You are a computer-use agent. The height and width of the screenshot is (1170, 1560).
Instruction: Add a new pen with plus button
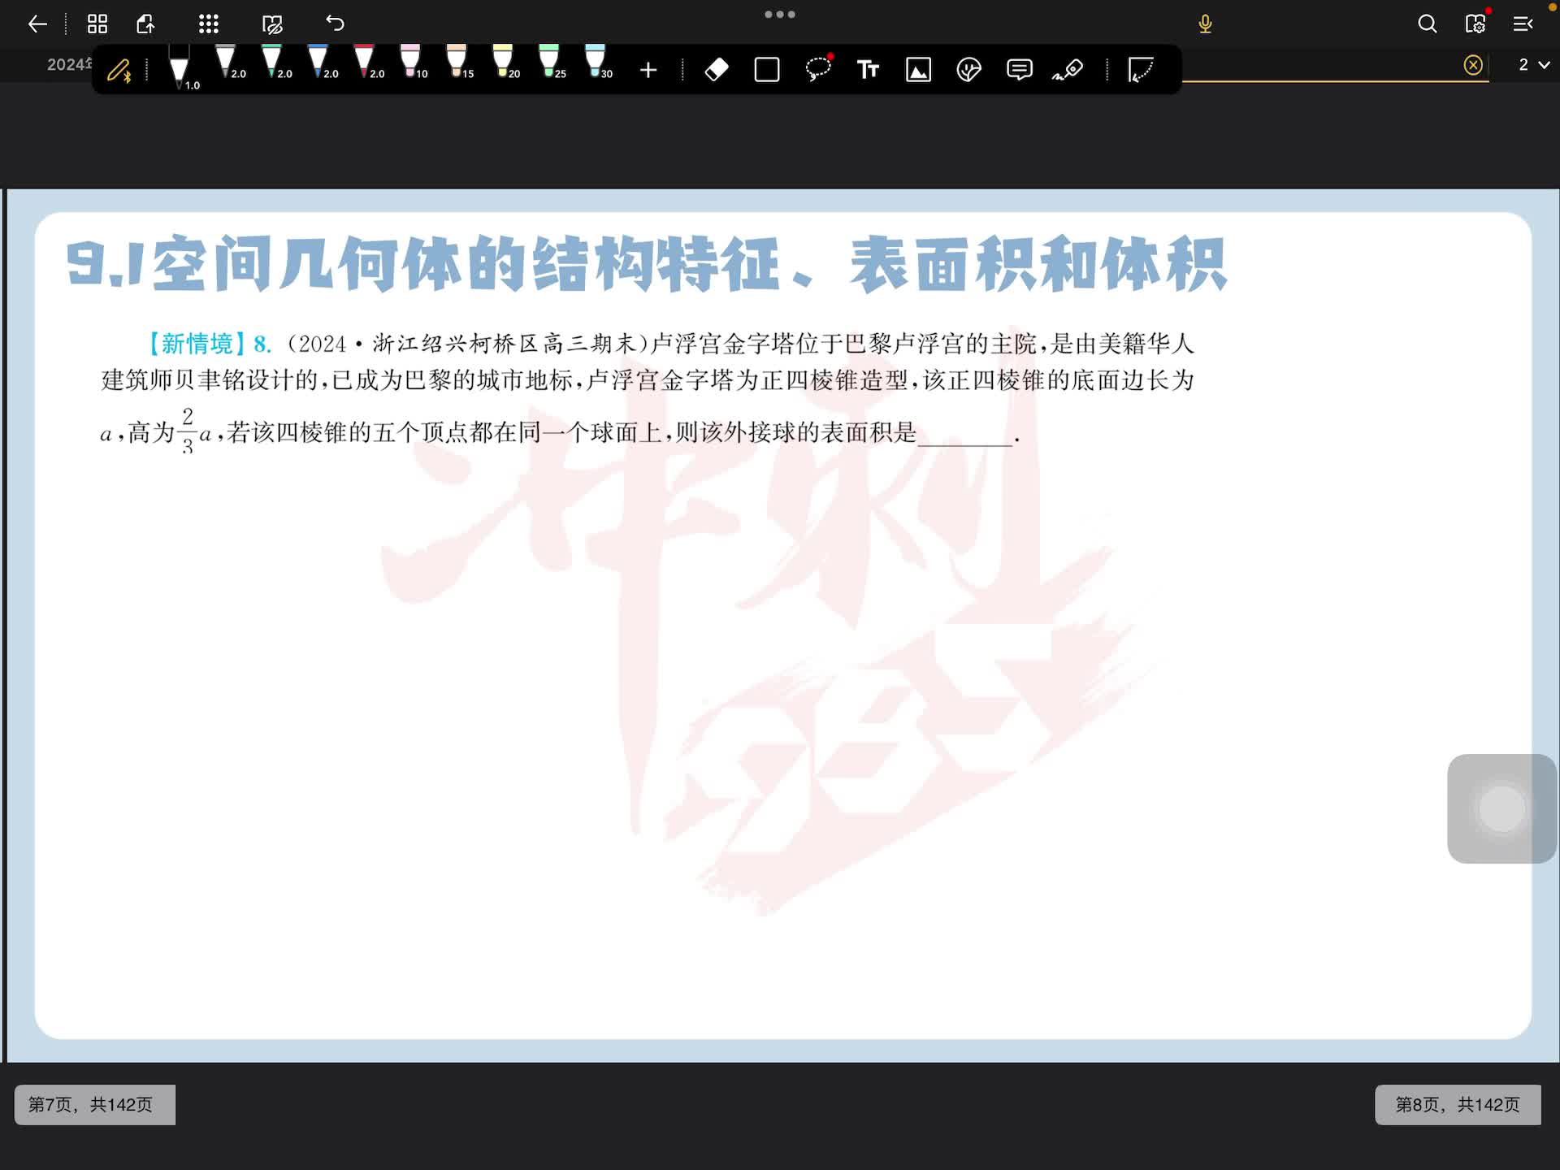point(648,71)
